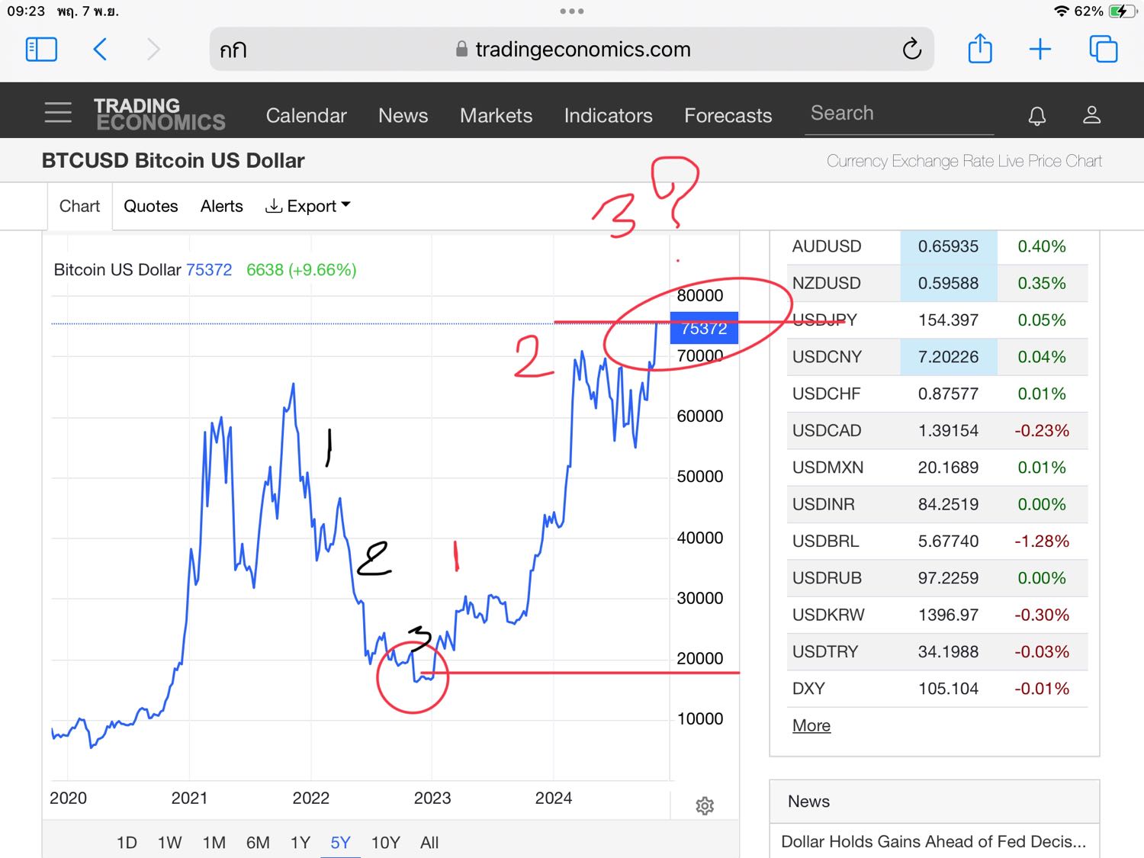
Task: Open the Safari share sheet
Action: (x=980, y=49)
